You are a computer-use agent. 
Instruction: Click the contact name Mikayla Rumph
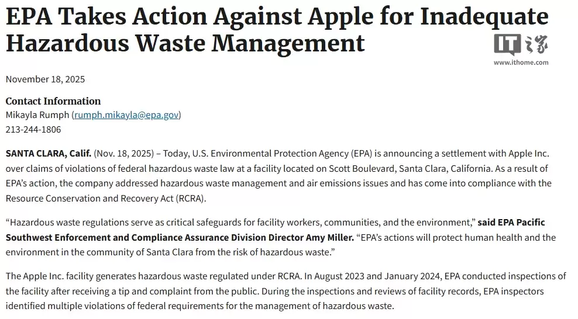point(37,115)
